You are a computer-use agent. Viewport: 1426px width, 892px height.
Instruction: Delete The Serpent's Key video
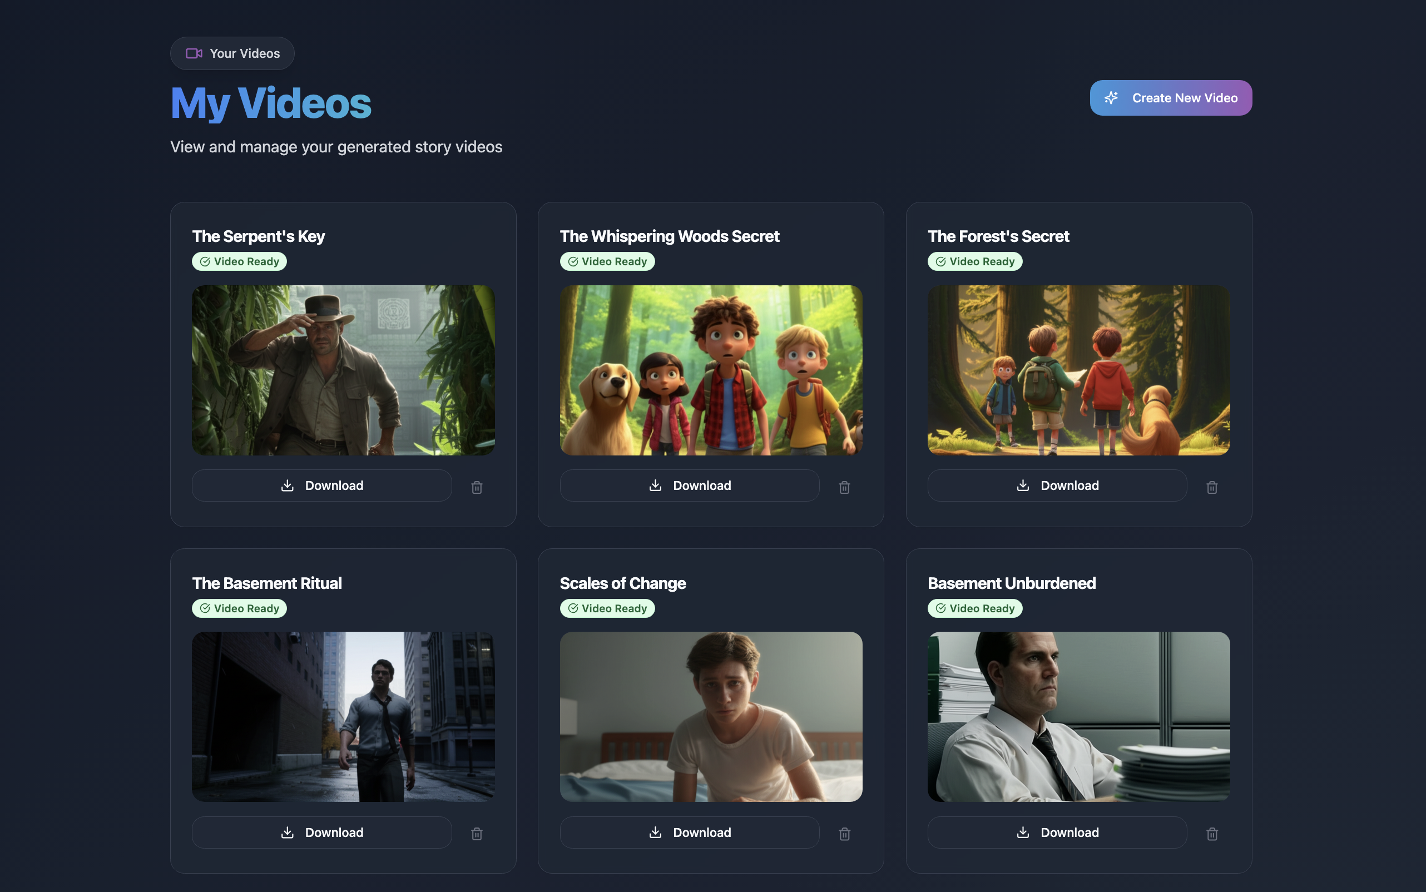click(x=477, y=487)
